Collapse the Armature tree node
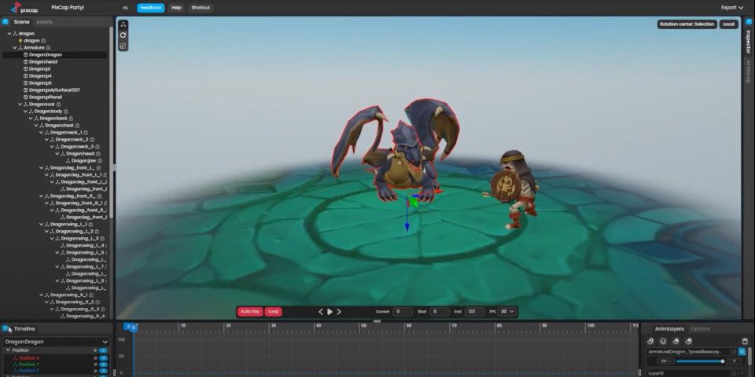The width and height of the screenshot is (755, 377). point(15,48)
